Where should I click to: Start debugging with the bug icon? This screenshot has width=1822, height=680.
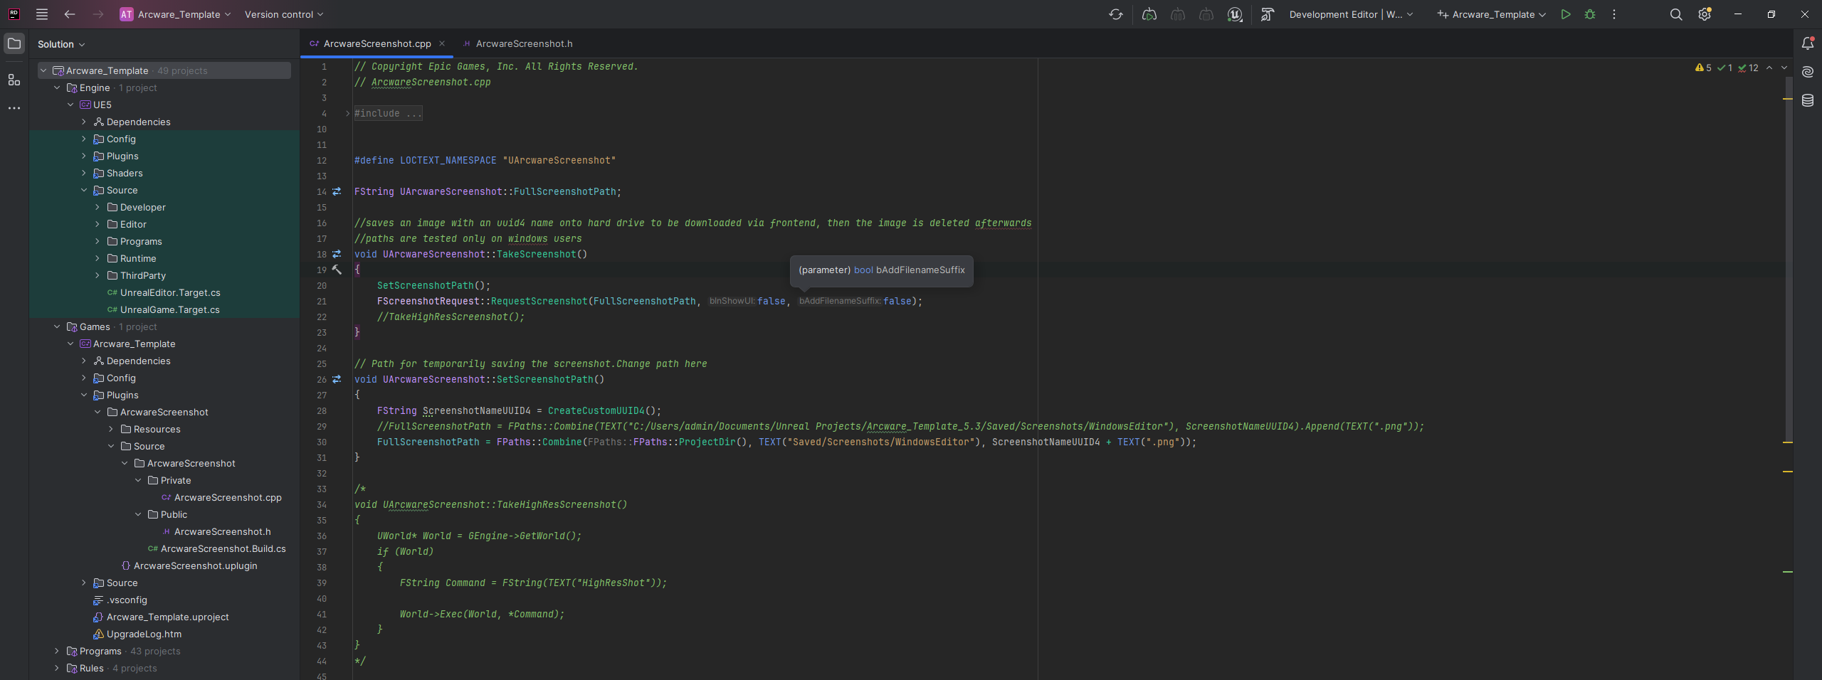1589,14
